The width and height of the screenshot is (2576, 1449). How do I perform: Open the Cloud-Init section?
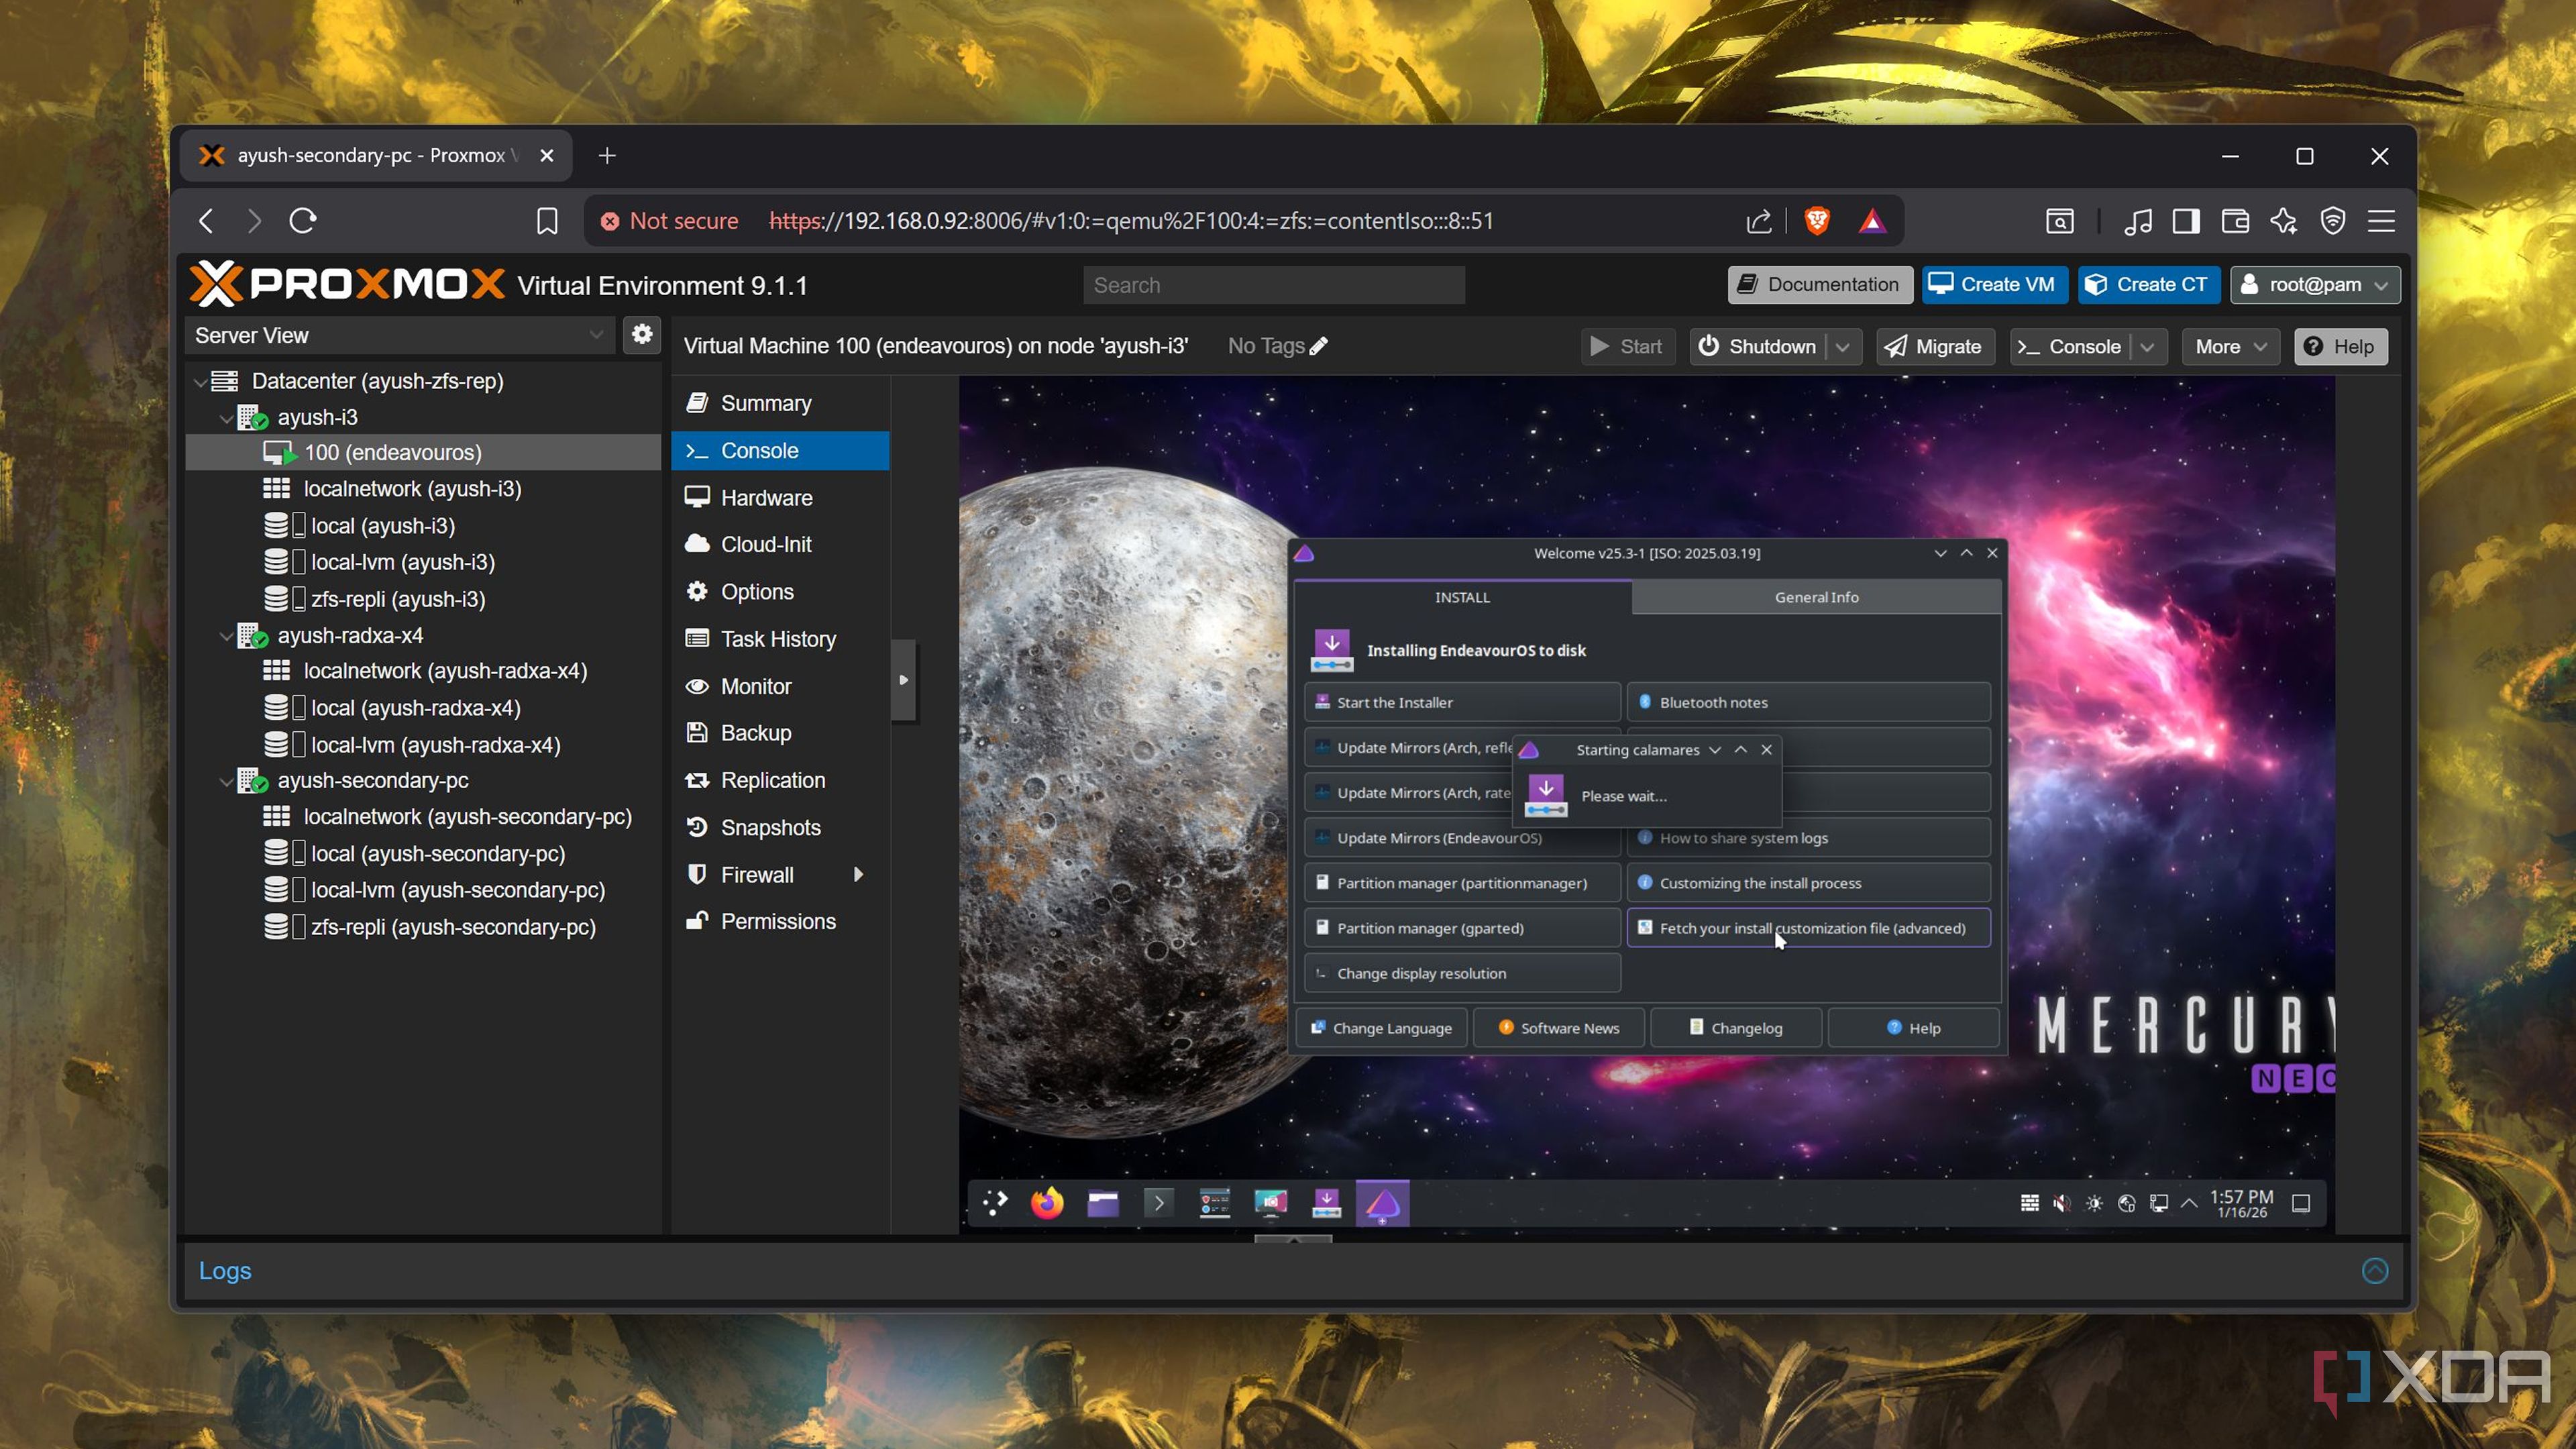(x=780, y=544)
